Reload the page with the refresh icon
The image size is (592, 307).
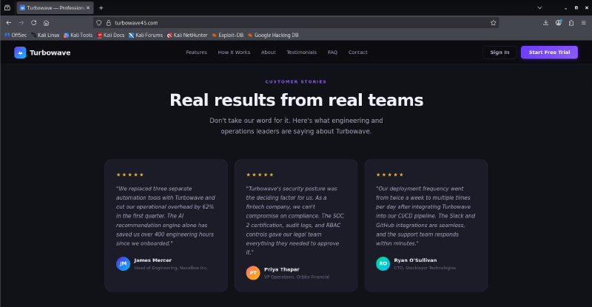(x=33, y=23)
